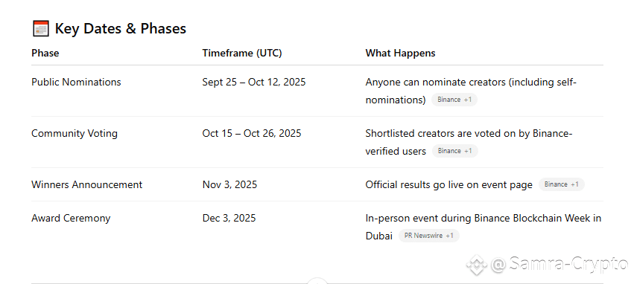Click the What Happens column header

[400, 53]
